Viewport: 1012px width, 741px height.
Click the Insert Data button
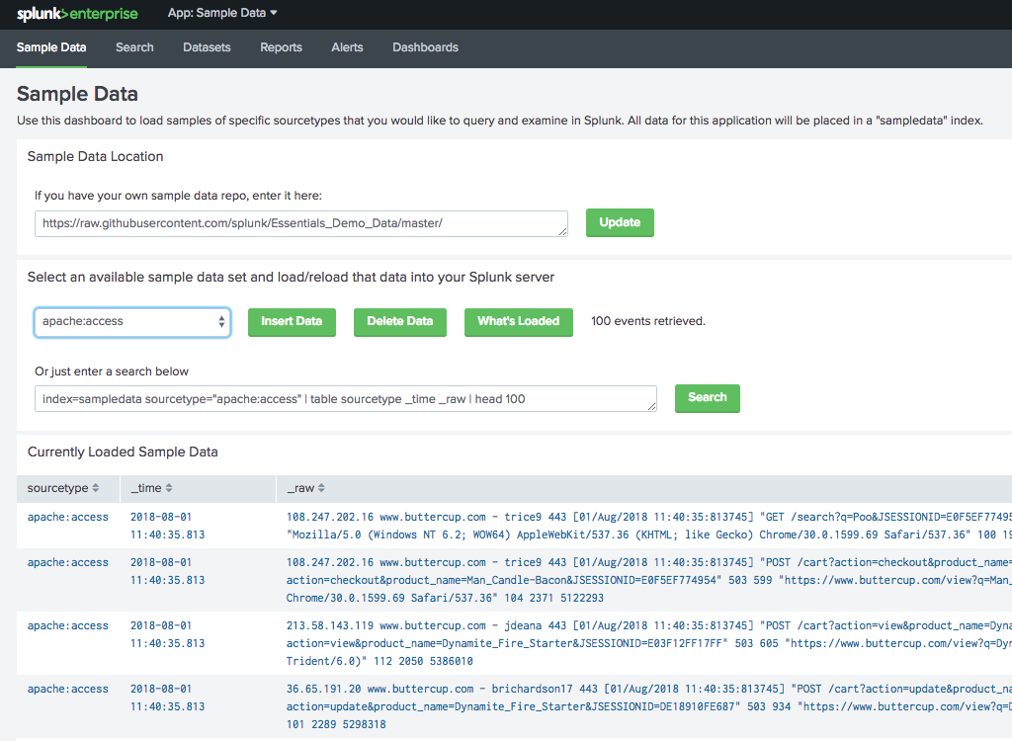click(x=292, y=321)
